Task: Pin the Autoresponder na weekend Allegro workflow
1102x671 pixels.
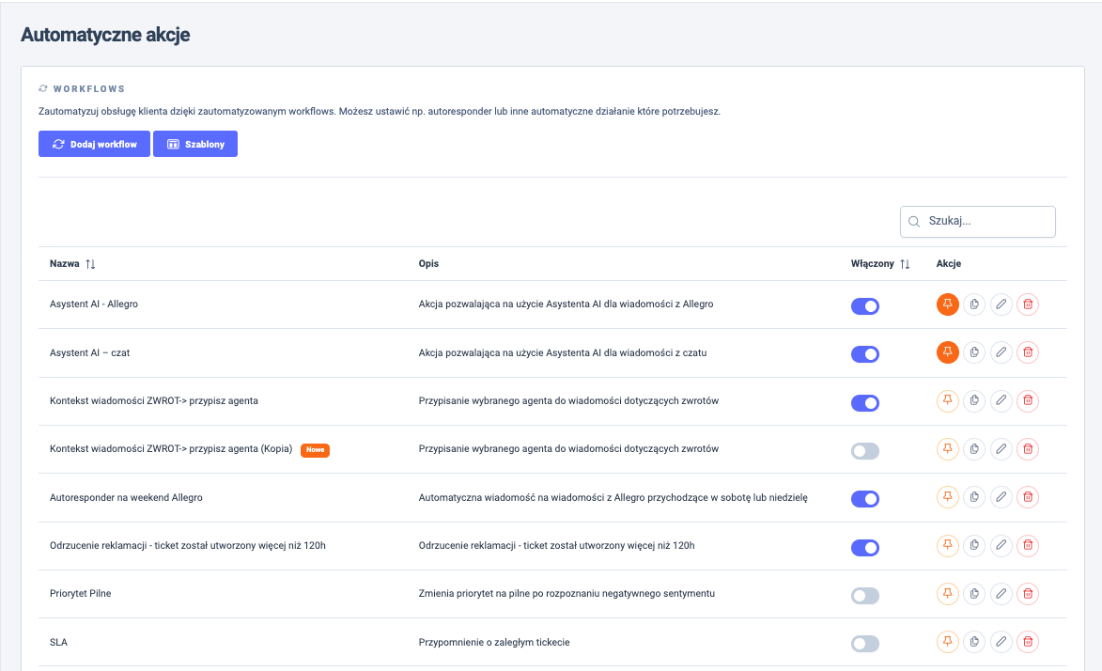Action: 947,497
